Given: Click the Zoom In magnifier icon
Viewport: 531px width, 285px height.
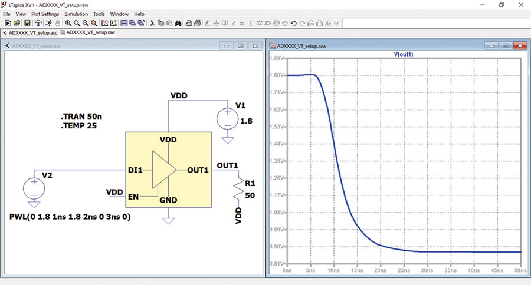Looking at the screenshot, I should pos(68,23).
